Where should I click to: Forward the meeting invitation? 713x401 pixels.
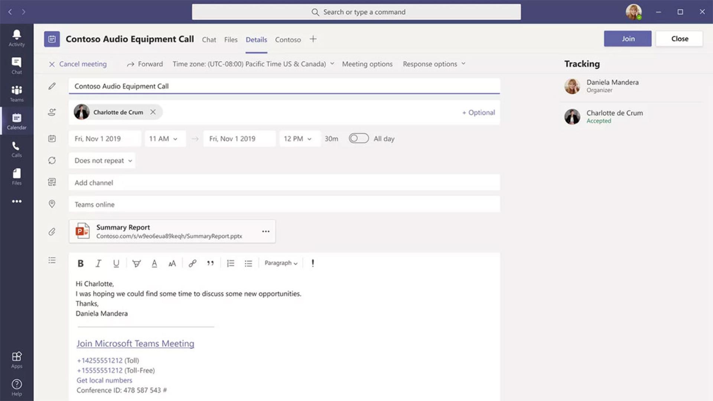point(145,64)
